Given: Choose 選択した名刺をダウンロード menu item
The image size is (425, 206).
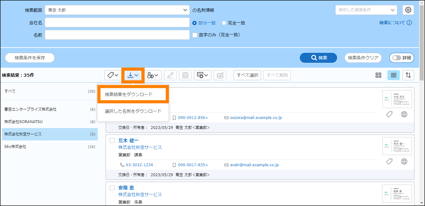Looking at the screenshot, I should [x=133, y=111].
